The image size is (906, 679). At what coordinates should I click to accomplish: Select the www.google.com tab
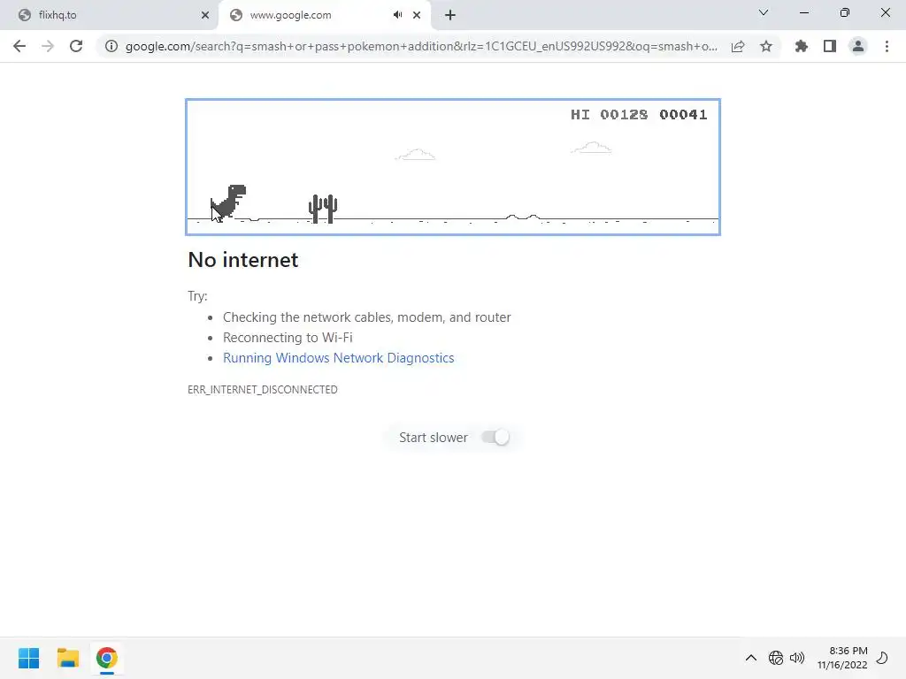pyautogui.click(x=325, y=15)
